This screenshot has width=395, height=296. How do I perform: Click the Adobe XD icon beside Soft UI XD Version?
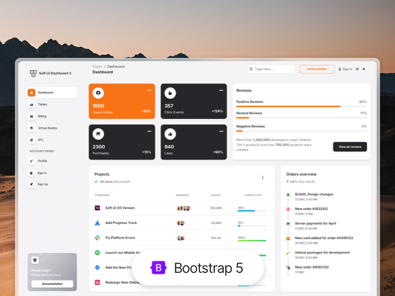(97, 208)
